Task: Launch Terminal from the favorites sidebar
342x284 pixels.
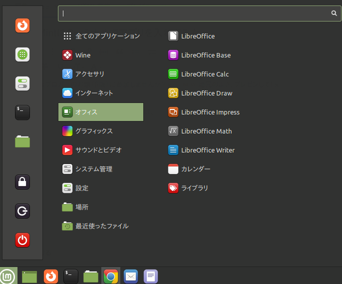Action: click(x=22, y=112)
